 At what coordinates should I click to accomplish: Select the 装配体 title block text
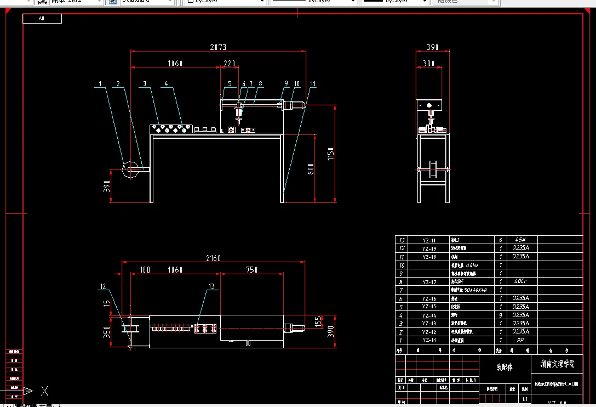[x=505, y=368]
